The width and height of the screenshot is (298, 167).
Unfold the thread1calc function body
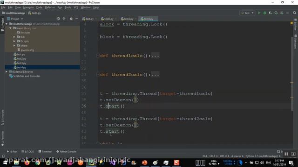click(97, 56)
